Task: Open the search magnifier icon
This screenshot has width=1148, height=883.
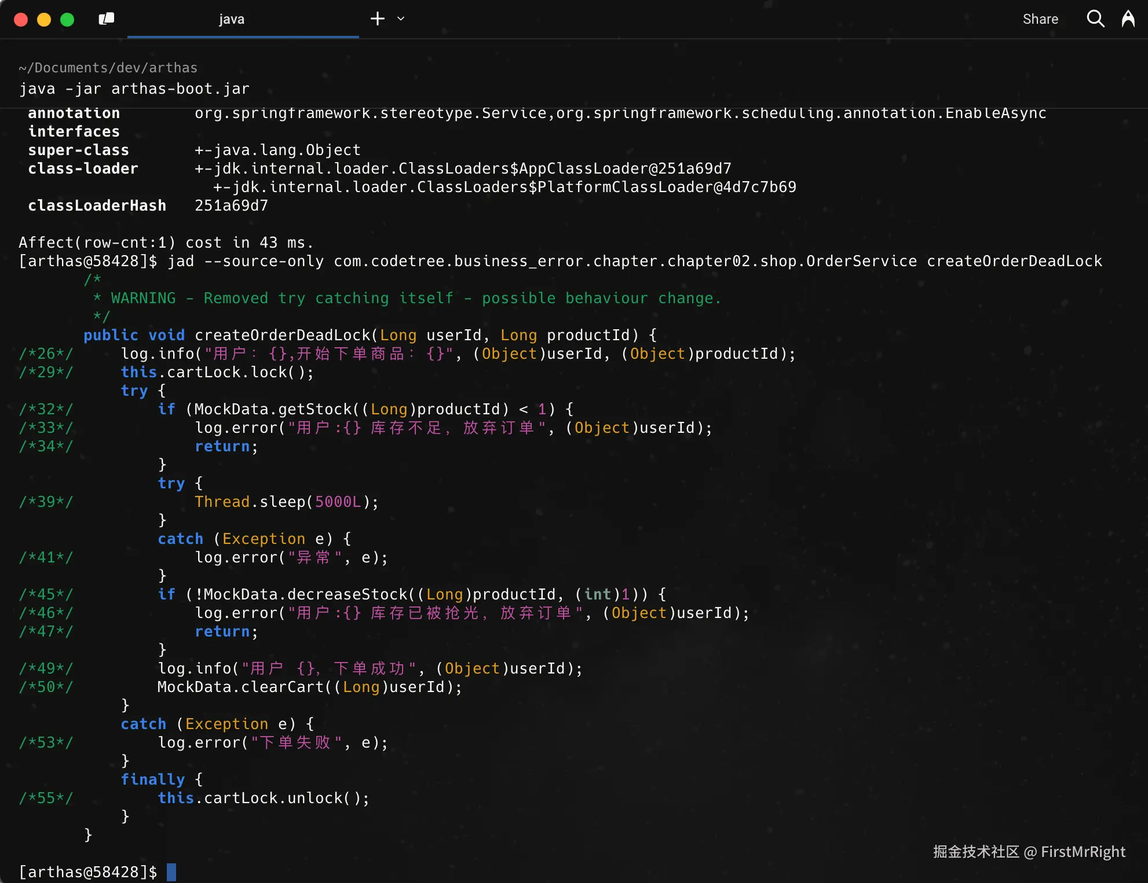Action: click(x=1095, y=19)
